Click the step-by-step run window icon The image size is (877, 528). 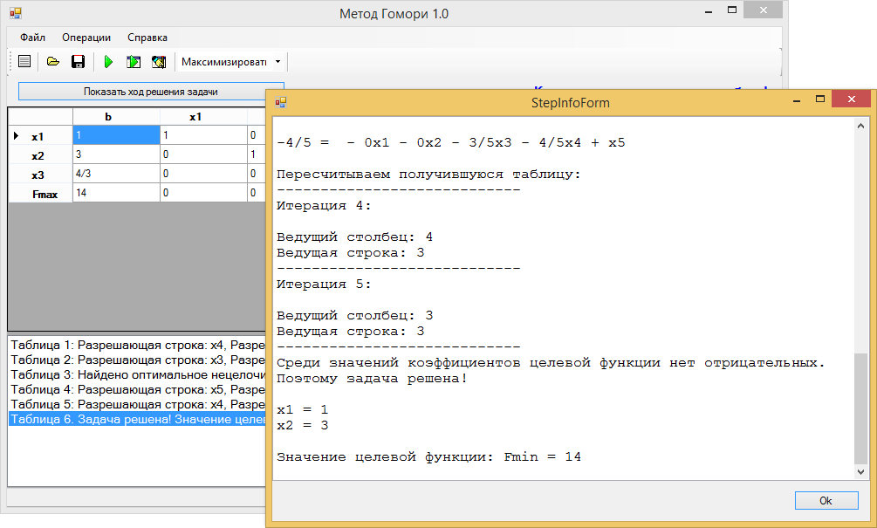(x=134, y=61)
